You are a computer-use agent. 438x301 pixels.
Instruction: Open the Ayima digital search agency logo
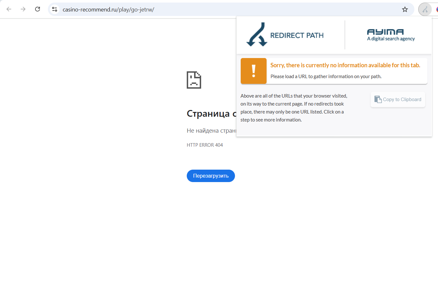391,35
